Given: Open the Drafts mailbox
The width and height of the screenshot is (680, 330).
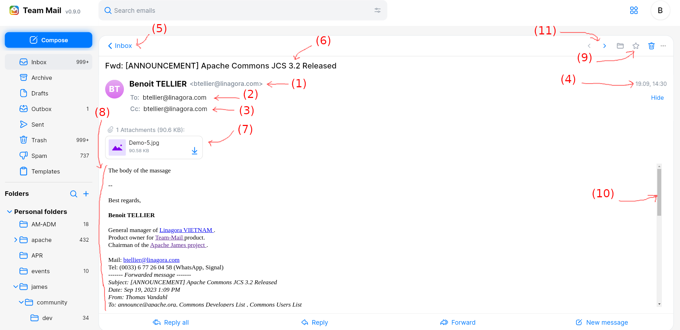Looking at the screenshot, I should pos(49,93).
